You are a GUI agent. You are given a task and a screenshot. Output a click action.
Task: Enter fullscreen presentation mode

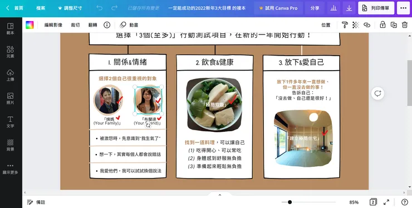[386, 202]
